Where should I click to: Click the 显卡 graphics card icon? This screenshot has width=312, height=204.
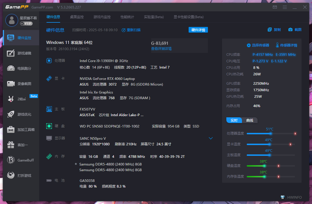[x=49, y=78]
